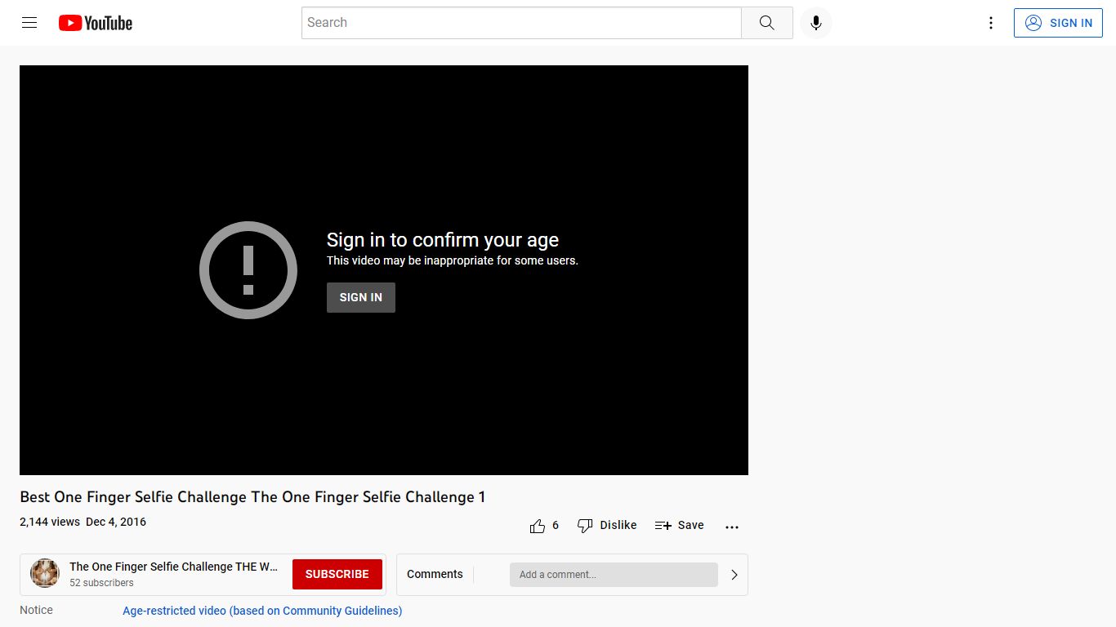Click the Search input field
Viewport: 1116px width, 627px height.
pyautogui.click(x=521, y=23)
